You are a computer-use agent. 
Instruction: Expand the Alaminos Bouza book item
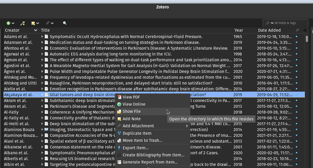click(x=42, y=130)
